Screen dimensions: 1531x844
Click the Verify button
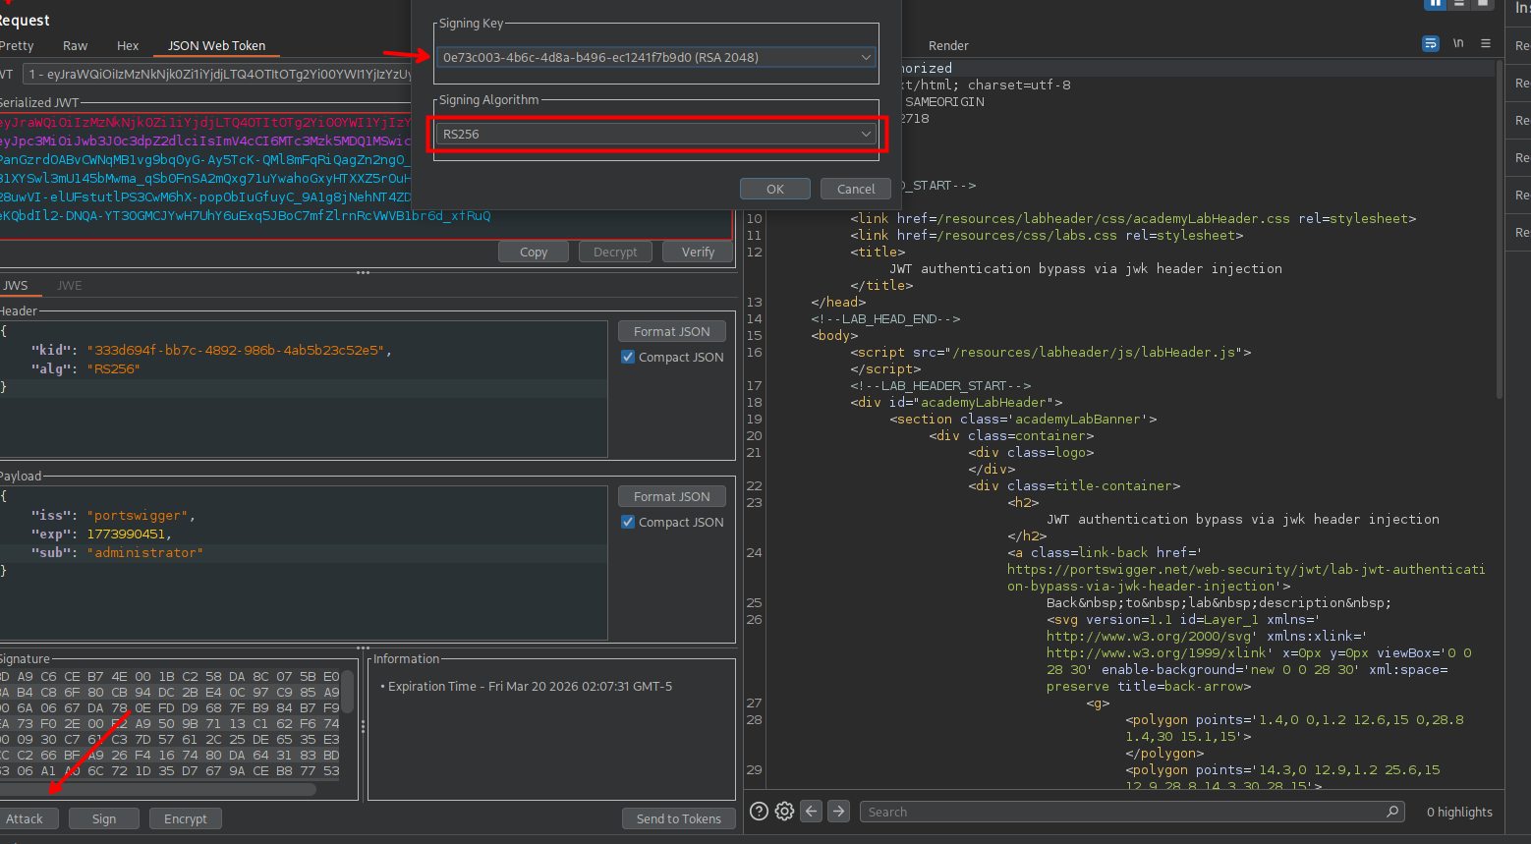point(698,252)
